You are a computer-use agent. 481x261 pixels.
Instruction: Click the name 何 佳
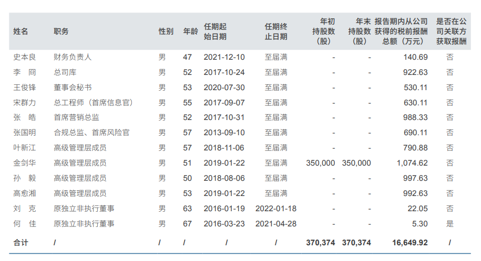tap(25, 224)
